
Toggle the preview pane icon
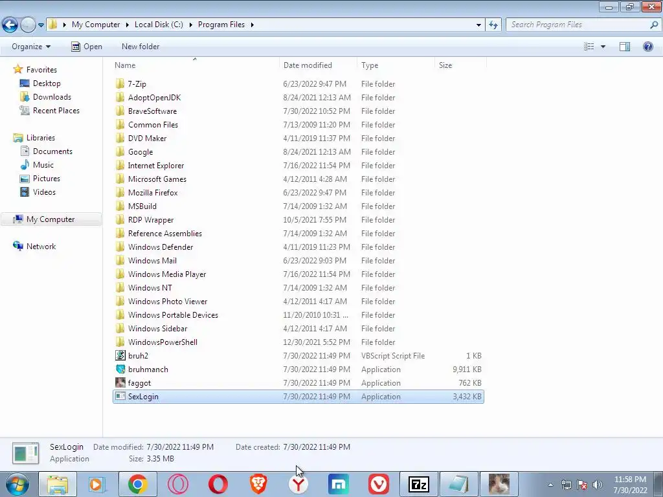pos(625,47)
